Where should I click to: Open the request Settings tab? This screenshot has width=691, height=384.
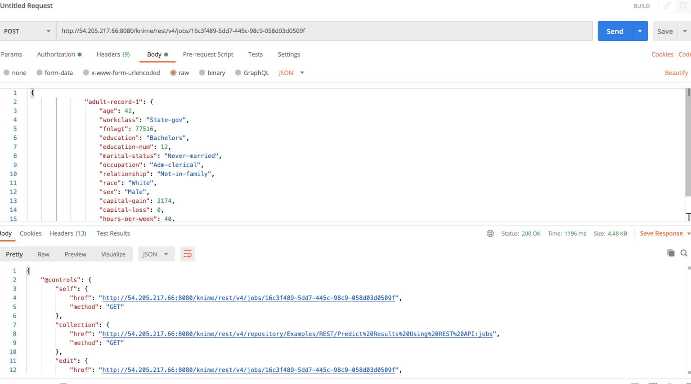289,54
